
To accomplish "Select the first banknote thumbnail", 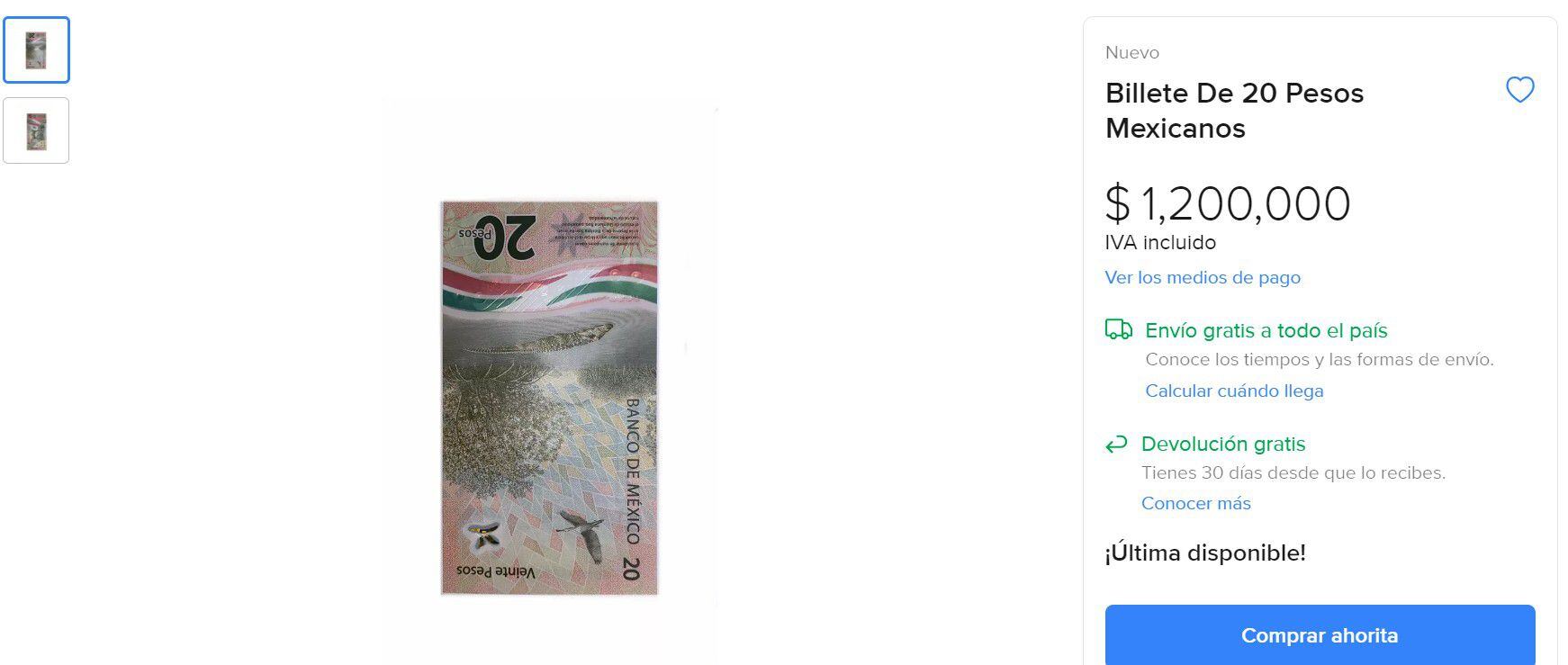I will [36, 50].
